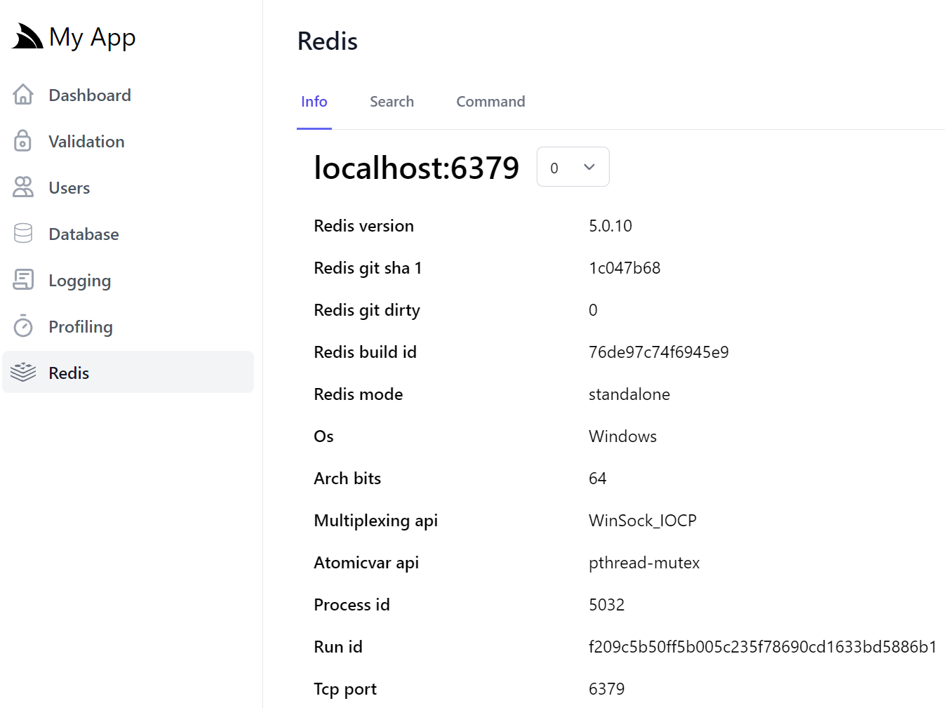Click the Redis git sha 1 label
Viewport: 945px width, 708px height.
click(368, 268)
